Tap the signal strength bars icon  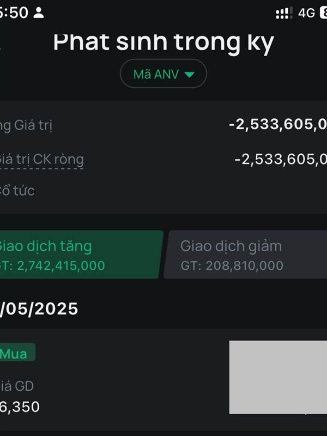[x=283, y=13]
